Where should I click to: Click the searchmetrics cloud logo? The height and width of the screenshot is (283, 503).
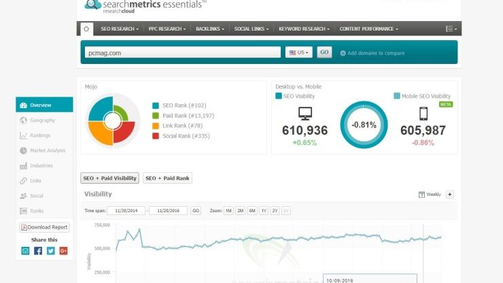tap(92, 5)
